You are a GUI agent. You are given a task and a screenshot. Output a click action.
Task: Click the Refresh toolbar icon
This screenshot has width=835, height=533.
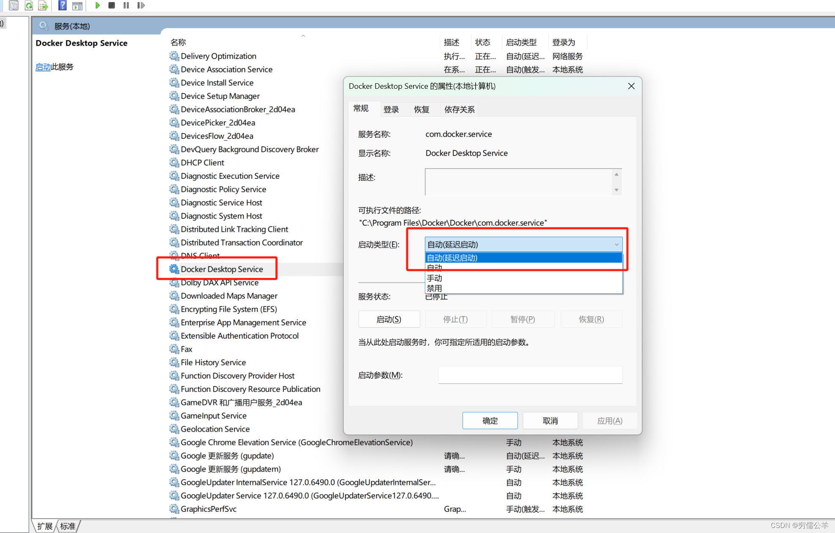coord(29,5)
